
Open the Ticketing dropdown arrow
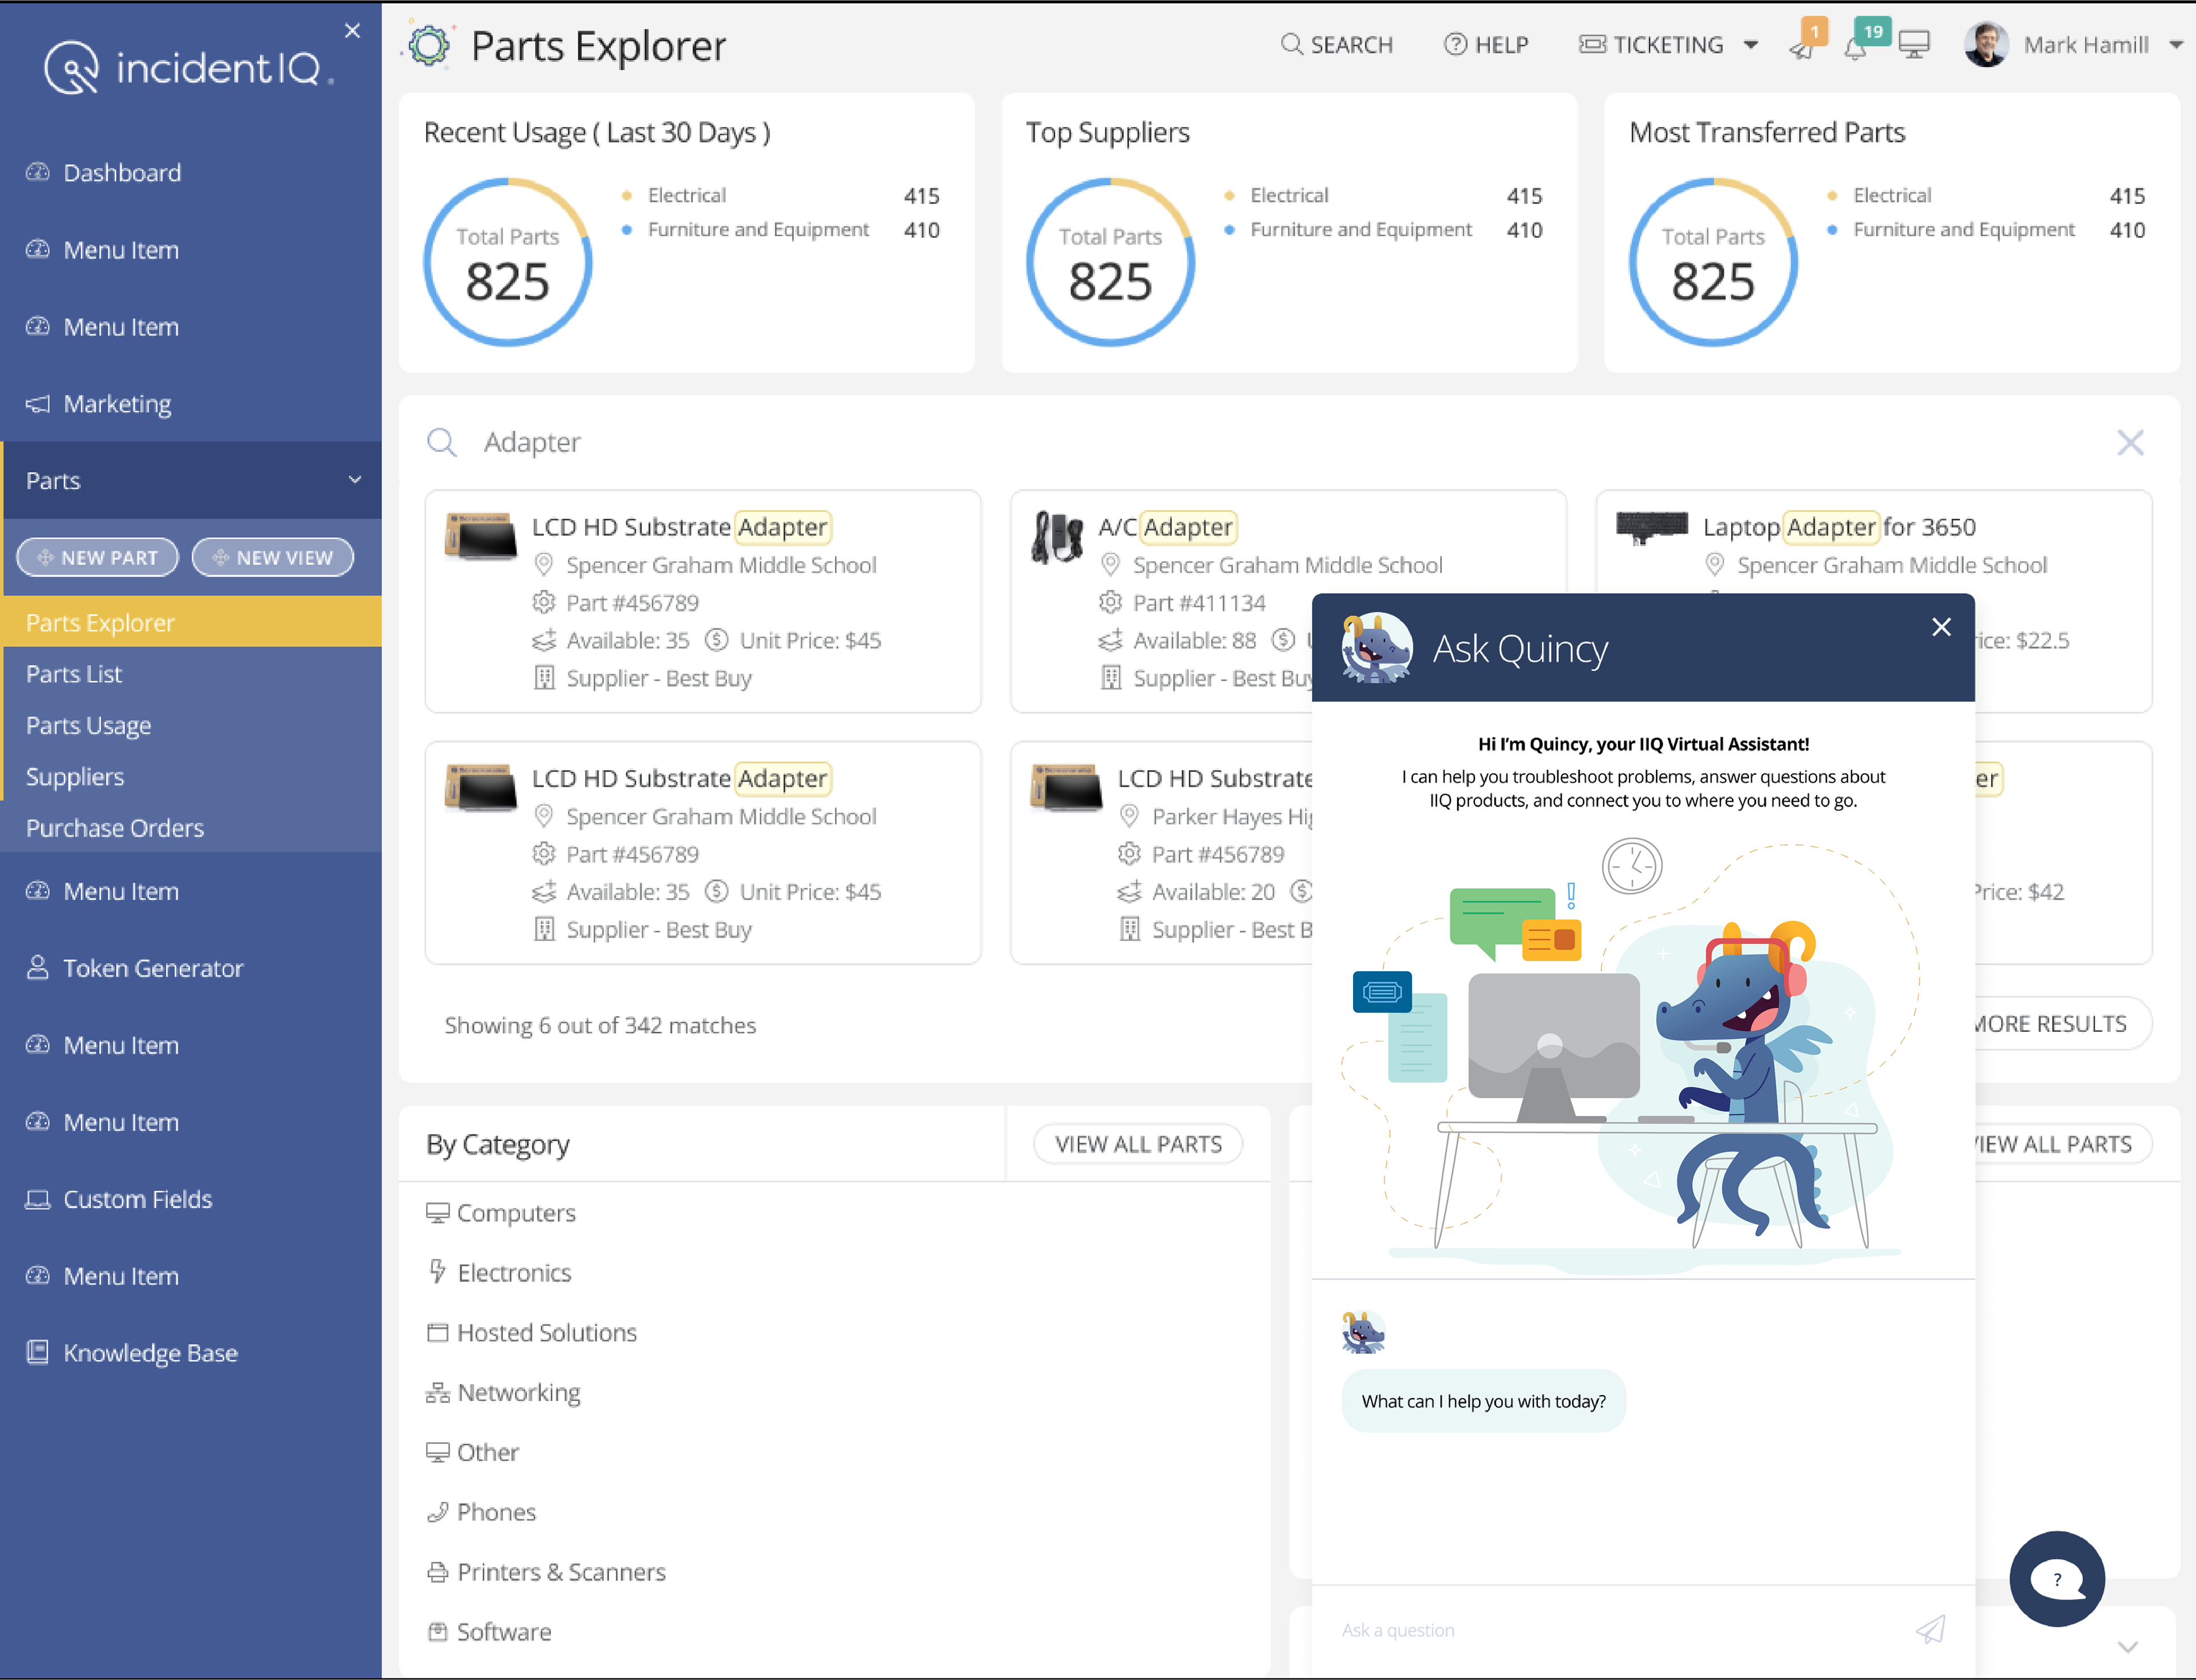click(x=1750, y=45)
